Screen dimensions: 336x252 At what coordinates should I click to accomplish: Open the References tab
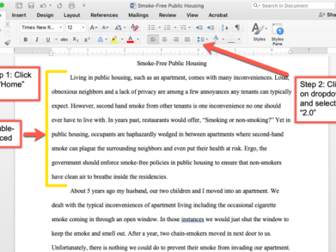click(104, 15)
